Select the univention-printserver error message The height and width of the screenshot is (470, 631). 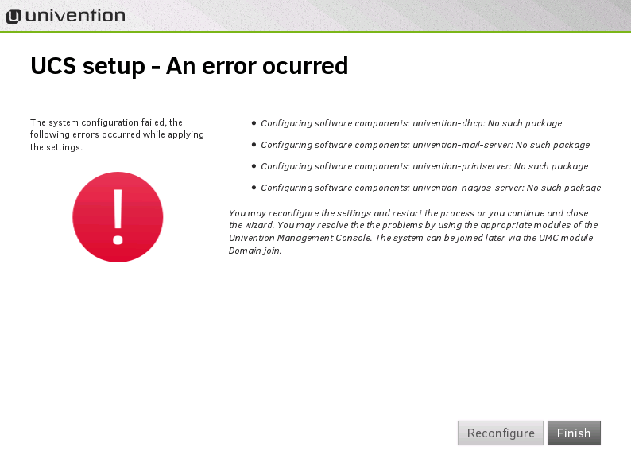point(424,166)
